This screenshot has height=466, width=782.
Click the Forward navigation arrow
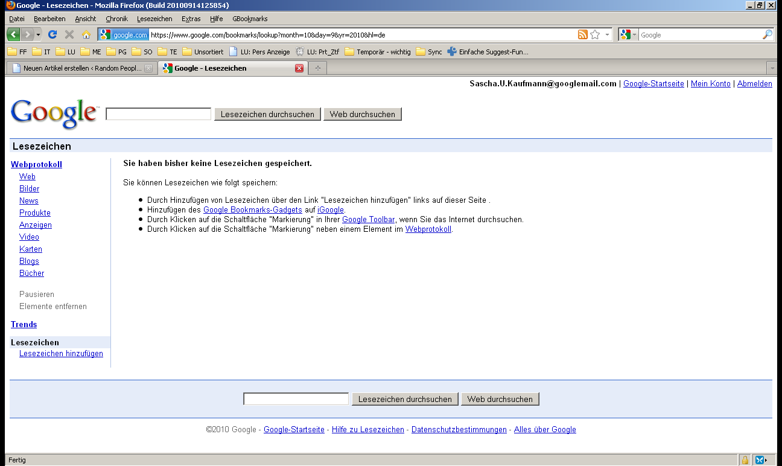click(x=27, y=34)
